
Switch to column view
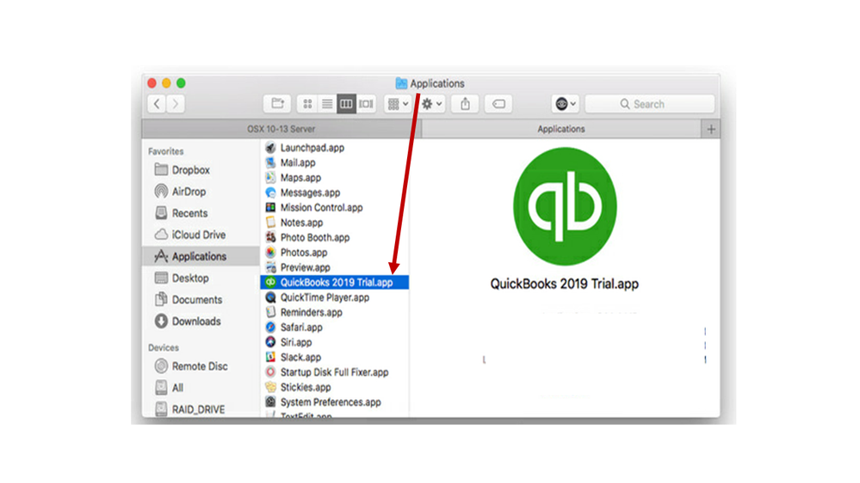(346, 103)
